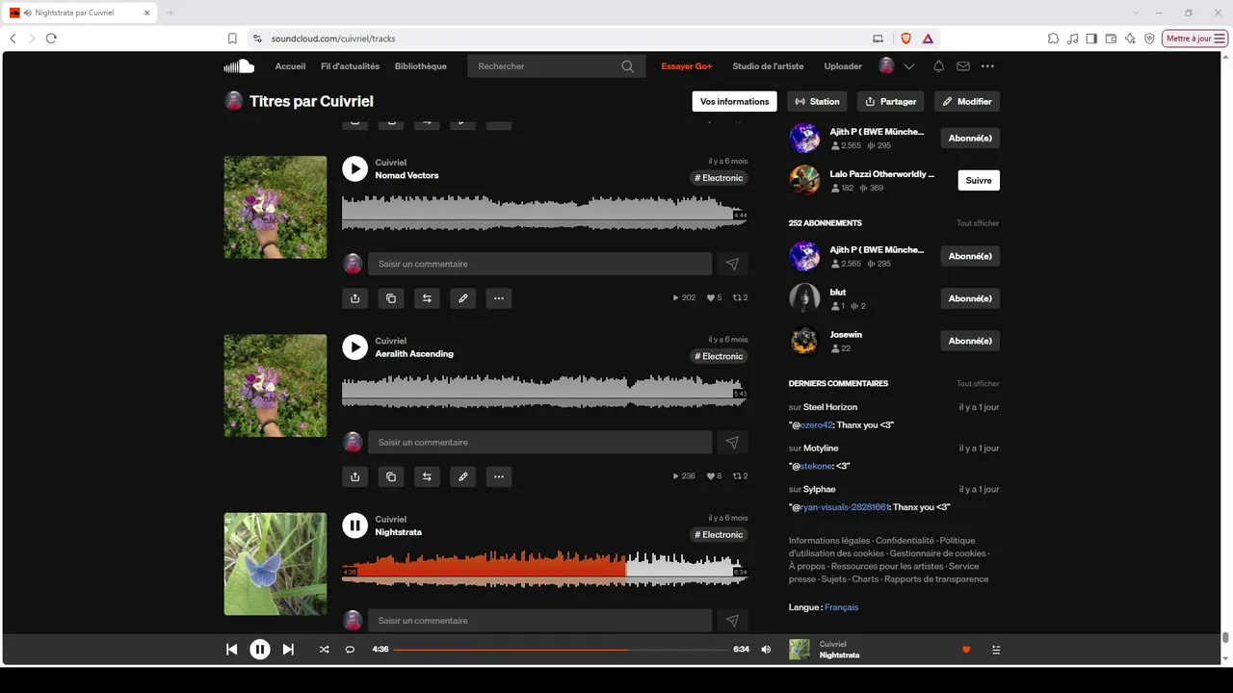Screen dimensions: 1233x693
Task: Open the header more options menu
Action: pyautogui.click(x=987, y=66)
